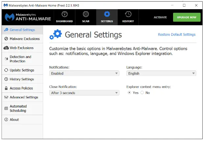Open Automated Scheduling page

click(x=22, y=108)
